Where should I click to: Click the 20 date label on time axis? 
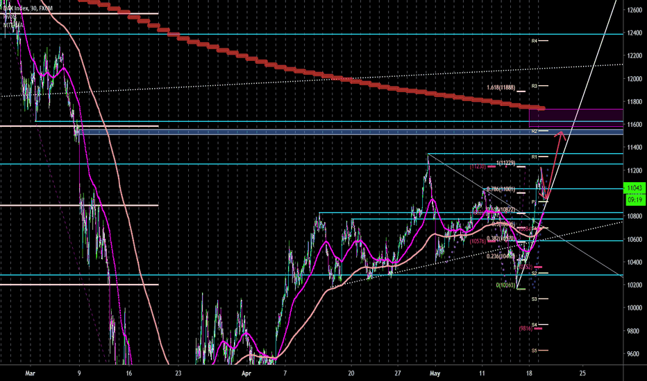tap(351, 373)
